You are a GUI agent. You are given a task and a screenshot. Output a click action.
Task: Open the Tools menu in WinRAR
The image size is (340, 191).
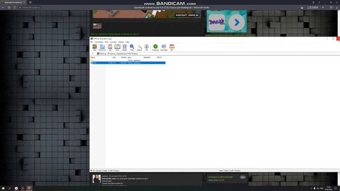point(106,42)
